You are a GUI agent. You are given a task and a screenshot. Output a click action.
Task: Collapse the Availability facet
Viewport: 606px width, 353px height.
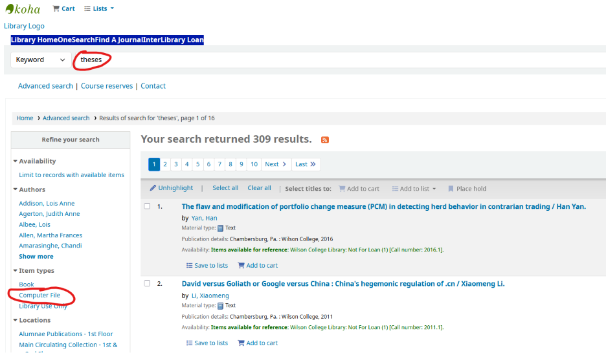tap(34, 161)
